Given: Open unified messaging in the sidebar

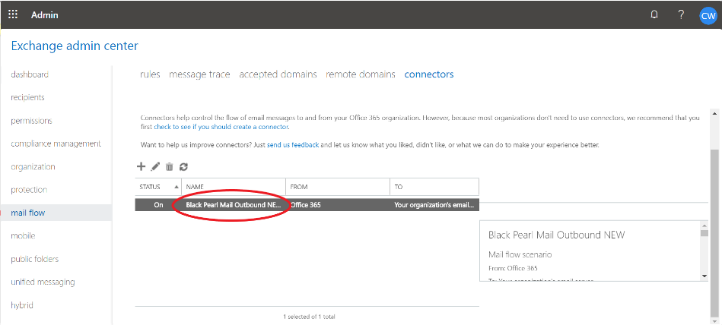Looking at the screenshot, I should [43, 282].
